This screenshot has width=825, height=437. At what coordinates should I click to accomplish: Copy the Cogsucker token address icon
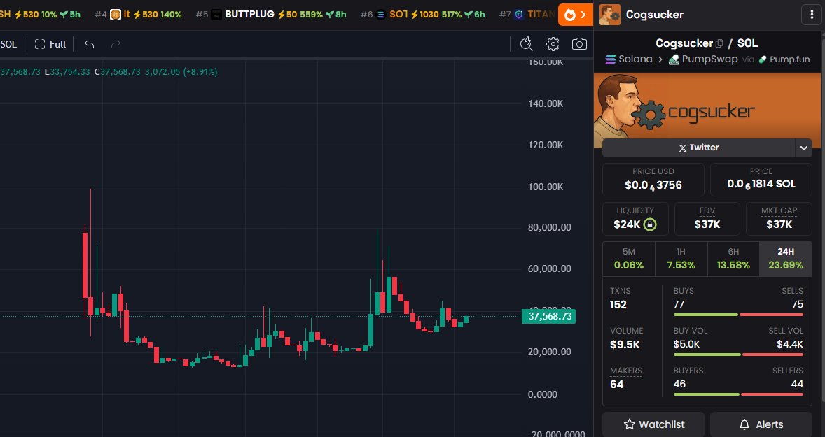719,43
